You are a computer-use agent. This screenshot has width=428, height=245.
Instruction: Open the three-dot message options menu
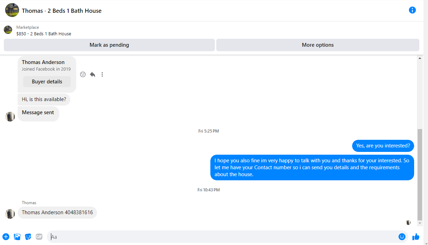click(102, 74)
